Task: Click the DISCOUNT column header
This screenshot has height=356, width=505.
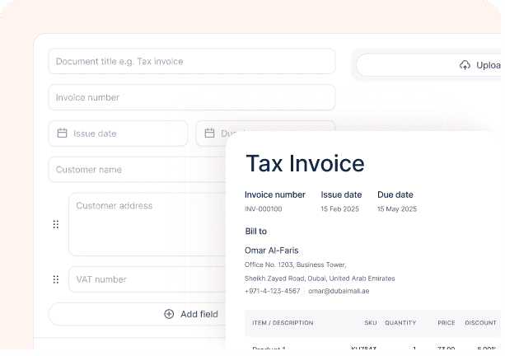Action: [x=481, y=323]
